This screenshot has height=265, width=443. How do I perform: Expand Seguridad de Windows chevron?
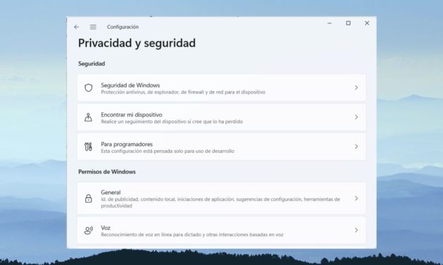(x=356, y=87)
